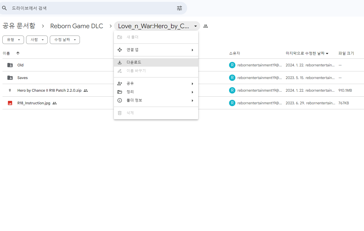Viewport: 364px width, 231px height.
Task: Open the 유형 filter dropdown
Action: (13, 40)
